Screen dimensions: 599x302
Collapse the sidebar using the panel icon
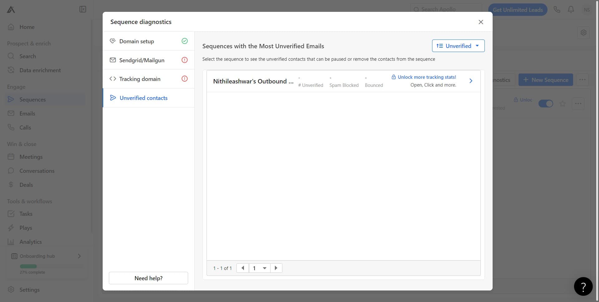pyautogui.click(x=82, y=9)
